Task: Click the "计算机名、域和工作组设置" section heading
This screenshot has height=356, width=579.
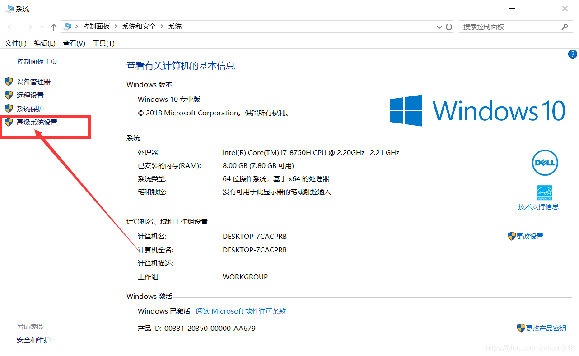Action: (167, 221)
